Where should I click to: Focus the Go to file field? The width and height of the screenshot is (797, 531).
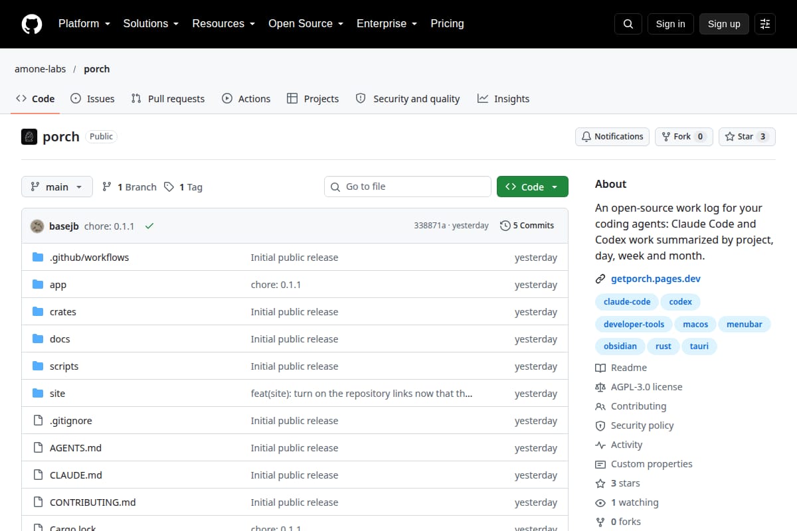[408, 187]
